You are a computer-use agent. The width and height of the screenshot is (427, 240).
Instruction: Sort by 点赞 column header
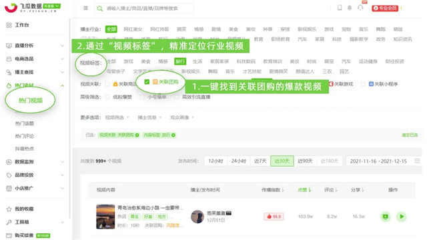pos(304,189)
